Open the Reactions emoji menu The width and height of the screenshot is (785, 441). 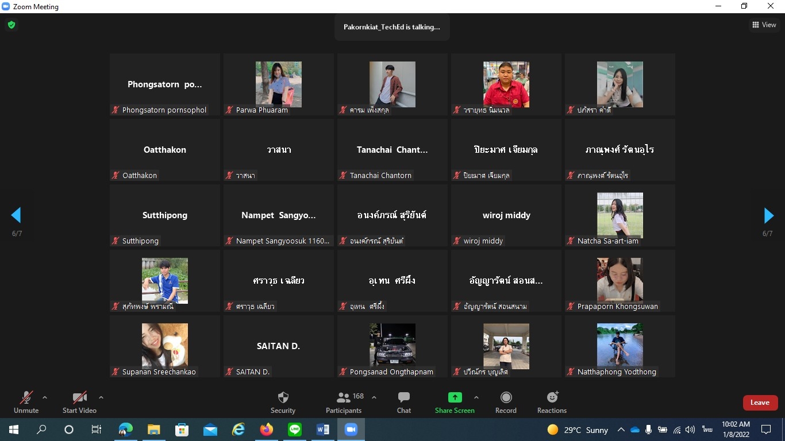(x=552, y=402)
